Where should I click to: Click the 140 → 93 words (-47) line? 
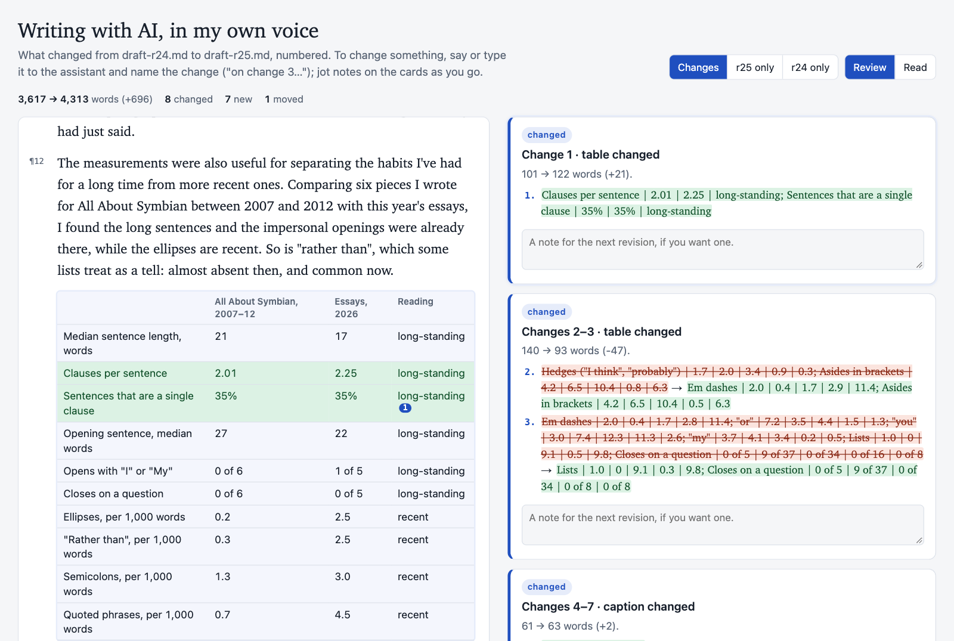(575, 351)
